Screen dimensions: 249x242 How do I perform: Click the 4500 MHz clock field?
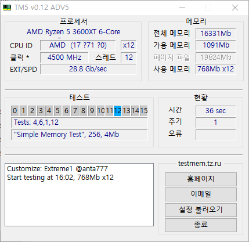click(x=64, y=57)
